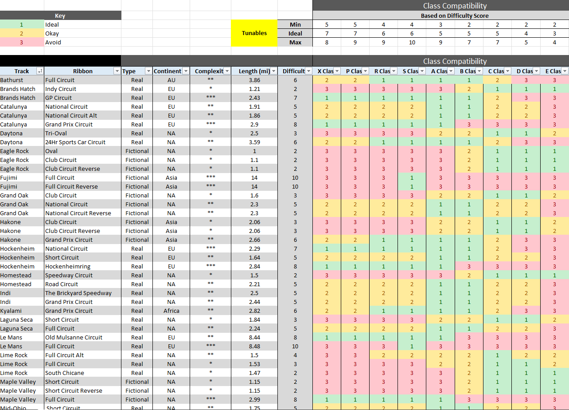Select the 'Bathurst' track cell

[22, 80]
